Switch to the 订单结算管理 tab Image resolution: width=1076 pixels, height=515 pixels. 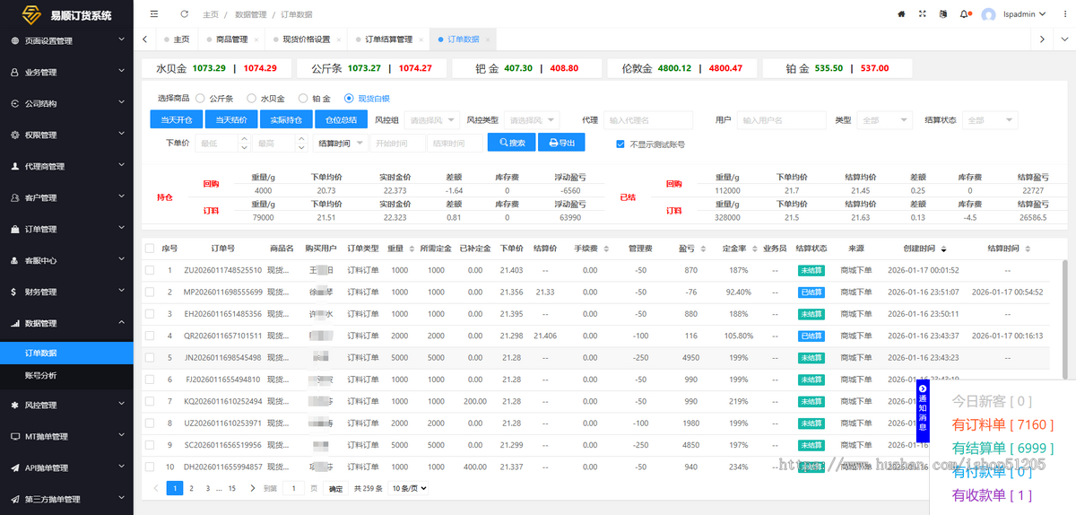pyautogui.click(x=389, y=39)
